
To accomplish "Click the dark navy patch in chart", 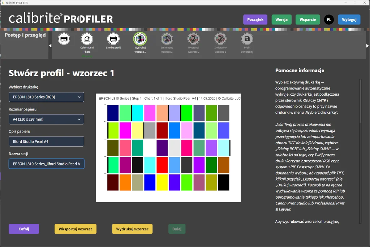I will (113, 113).
